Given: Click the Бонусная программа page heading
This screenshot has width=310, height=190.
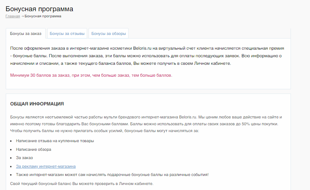Looking at the screenshot, I should coord(39,9).
